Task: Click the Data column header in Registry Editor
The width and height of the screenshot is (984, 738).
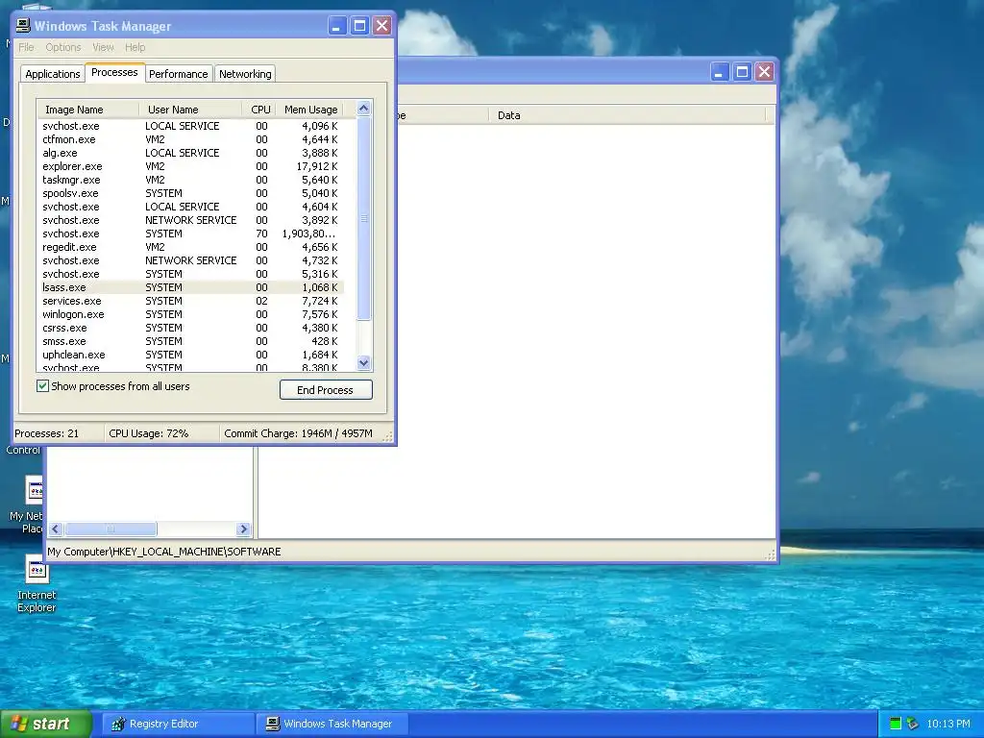Action: click(627, 115)
